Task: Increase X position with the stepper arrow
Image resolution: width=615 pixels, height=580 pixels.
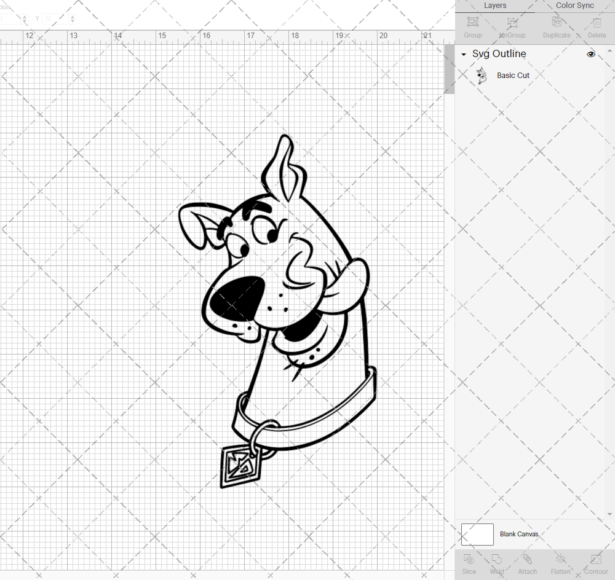Action: pos(25,16)
